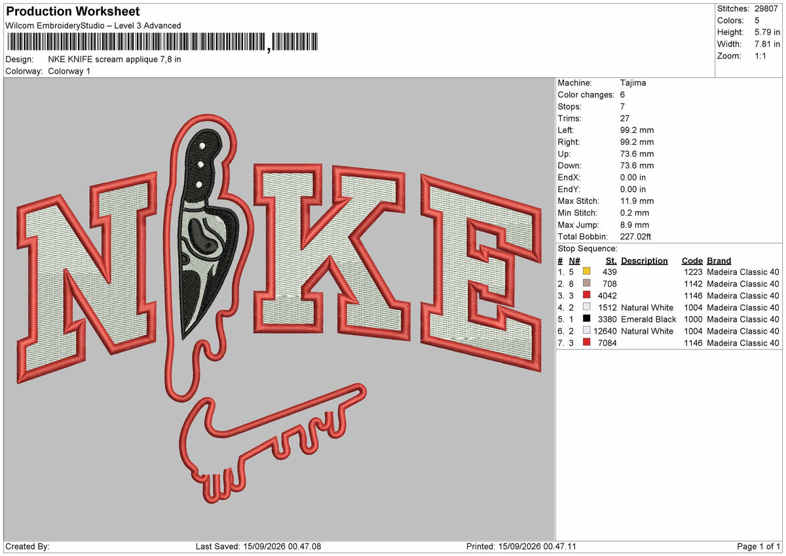This screenshot has width=786, height=556.
Task: Click the embroidered letter E in the design
Action: (x=481, y=272)
